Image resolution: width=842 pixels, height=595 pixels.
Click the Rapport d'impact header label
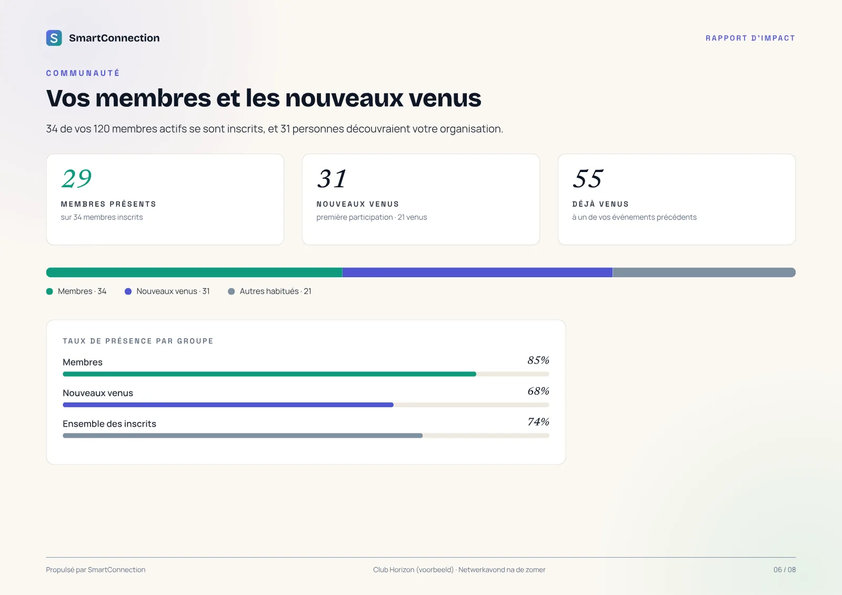coord(750,38)
